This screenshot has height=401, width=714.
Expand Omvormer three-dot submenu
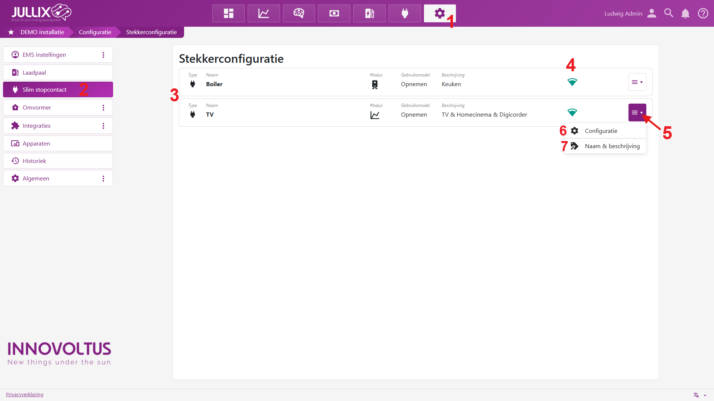click(103, 108)
